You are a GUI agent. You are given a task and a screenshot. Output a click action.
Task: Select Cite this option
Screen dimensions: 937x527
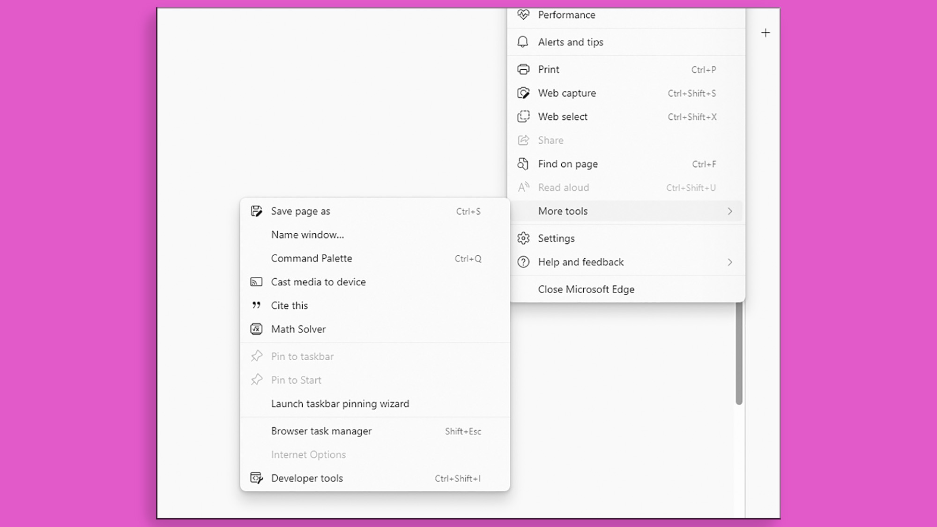point(289,305)
